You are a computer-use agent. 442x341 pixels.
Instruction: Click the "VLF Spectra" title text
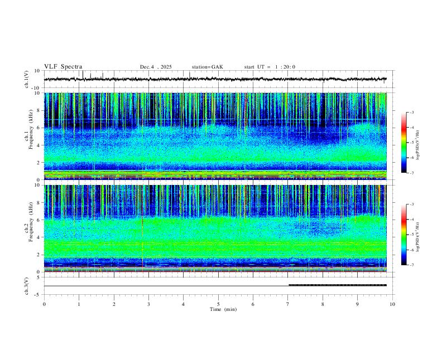pyautogui.click(x=63, y=67)
